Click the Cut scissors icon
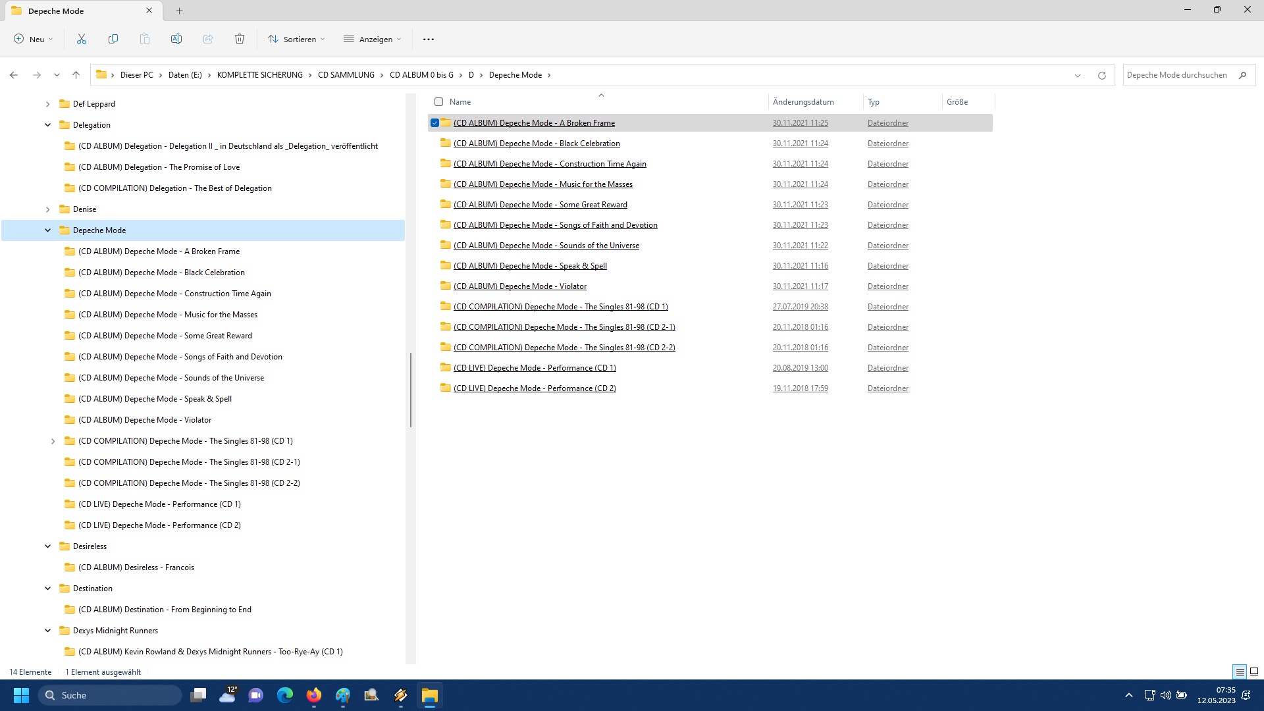The image size is (1264, 711). tap(82, 39)
